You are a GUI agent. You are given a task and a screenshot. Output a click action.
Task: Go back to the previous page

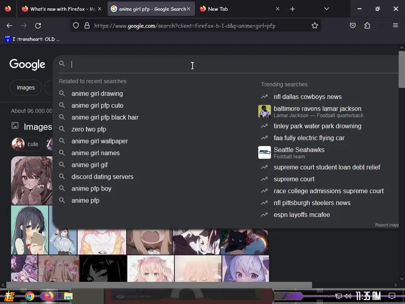9,26
